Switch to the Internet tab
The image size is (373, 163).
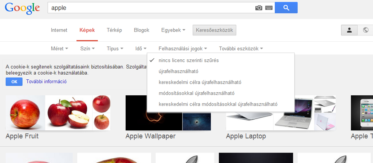59,30
